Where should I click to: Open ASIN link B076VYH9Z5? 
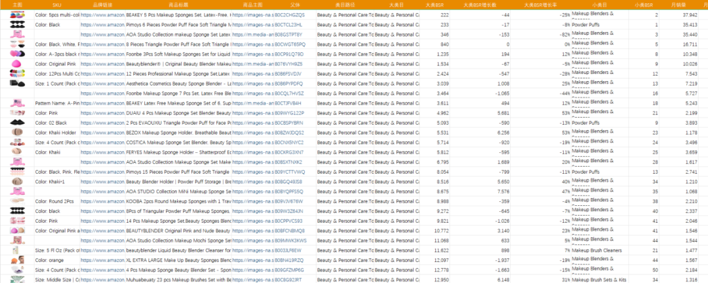pyautogui.click(x=288, y=64)
